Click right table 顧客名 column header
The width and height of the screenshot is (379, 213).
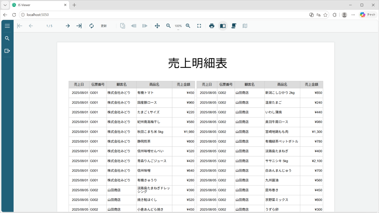tap(249, 85)
